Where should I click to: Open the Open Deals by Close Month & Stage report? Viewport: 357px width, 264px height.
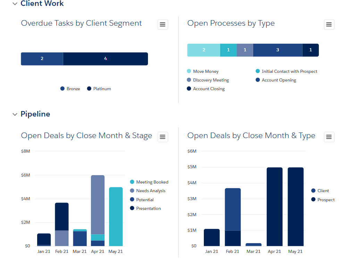pyautogui.click(x=86, y=136)
